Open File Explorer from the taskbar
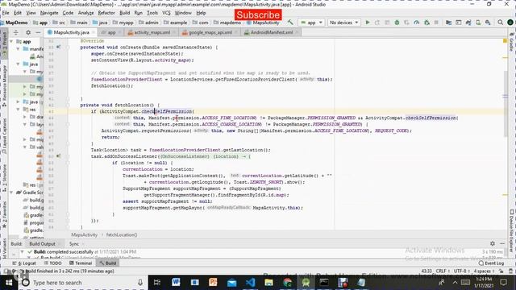The image size is (516, 290). tap(268, 282)
